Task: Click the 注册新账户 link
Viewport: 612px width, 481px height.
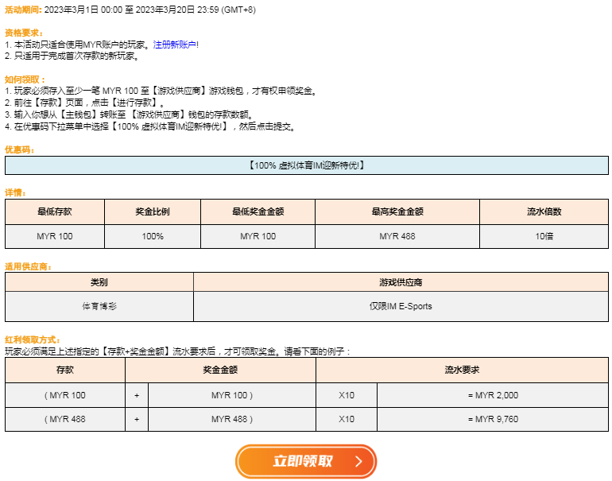Action: click(175, 45)
